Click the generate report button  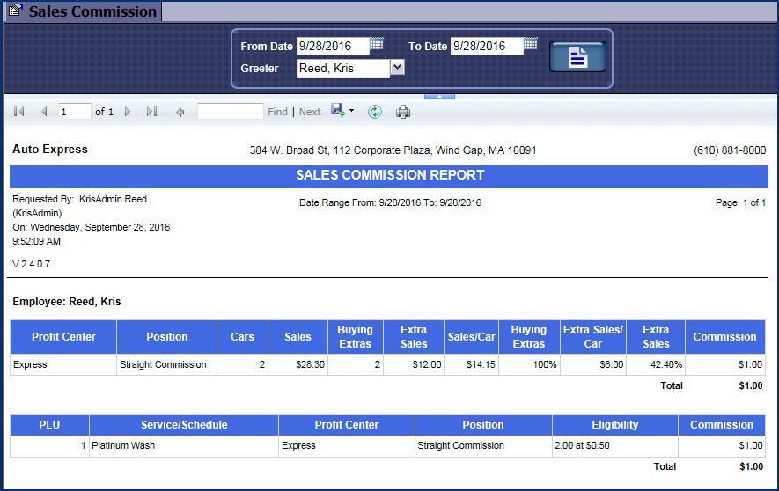[577, 57]
